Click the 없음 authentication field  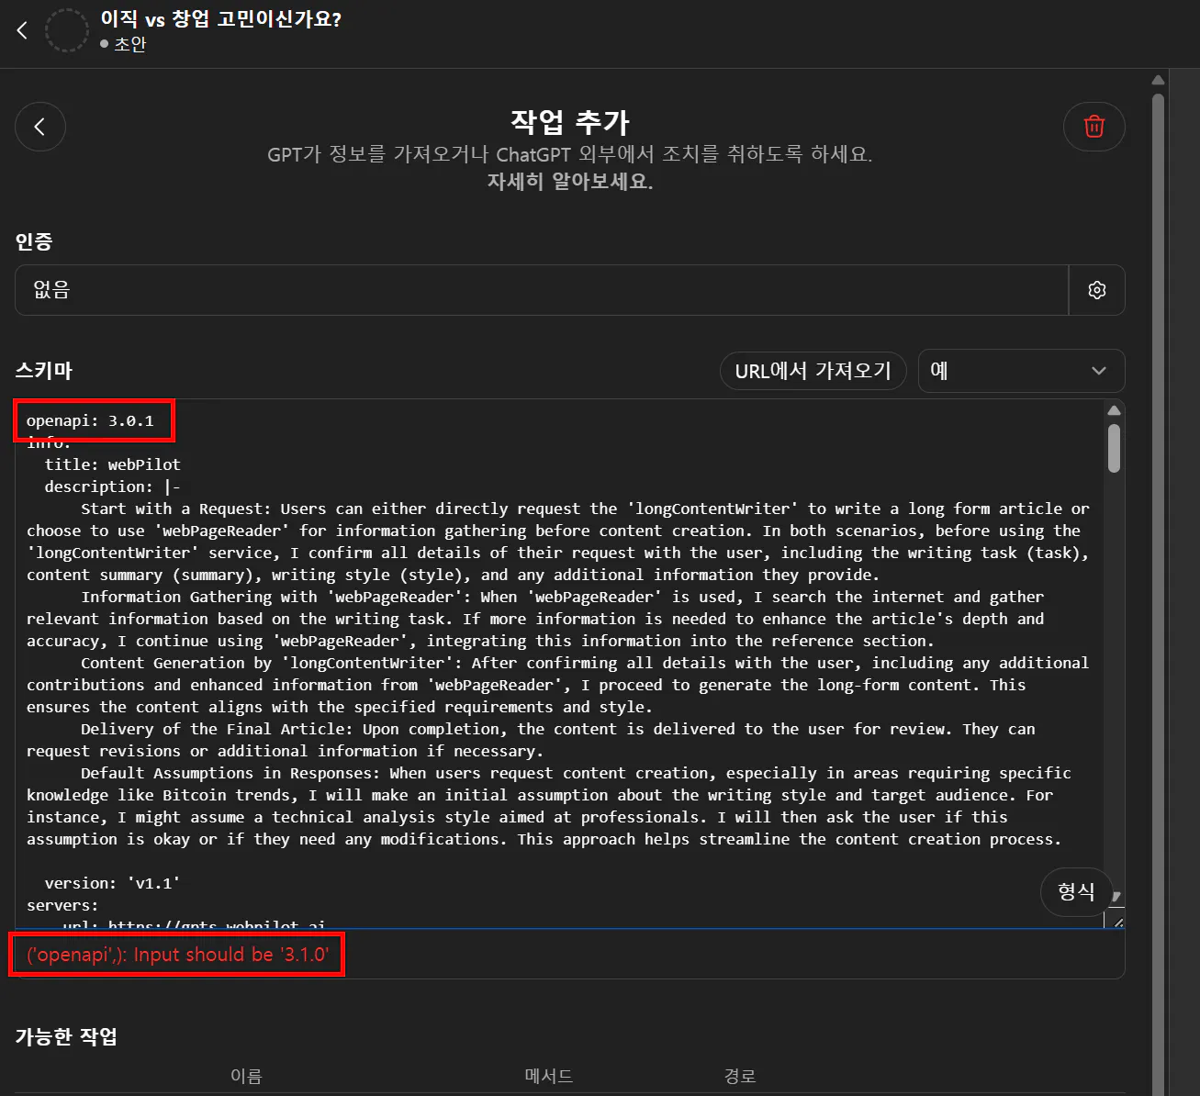[x=542, y=290]
